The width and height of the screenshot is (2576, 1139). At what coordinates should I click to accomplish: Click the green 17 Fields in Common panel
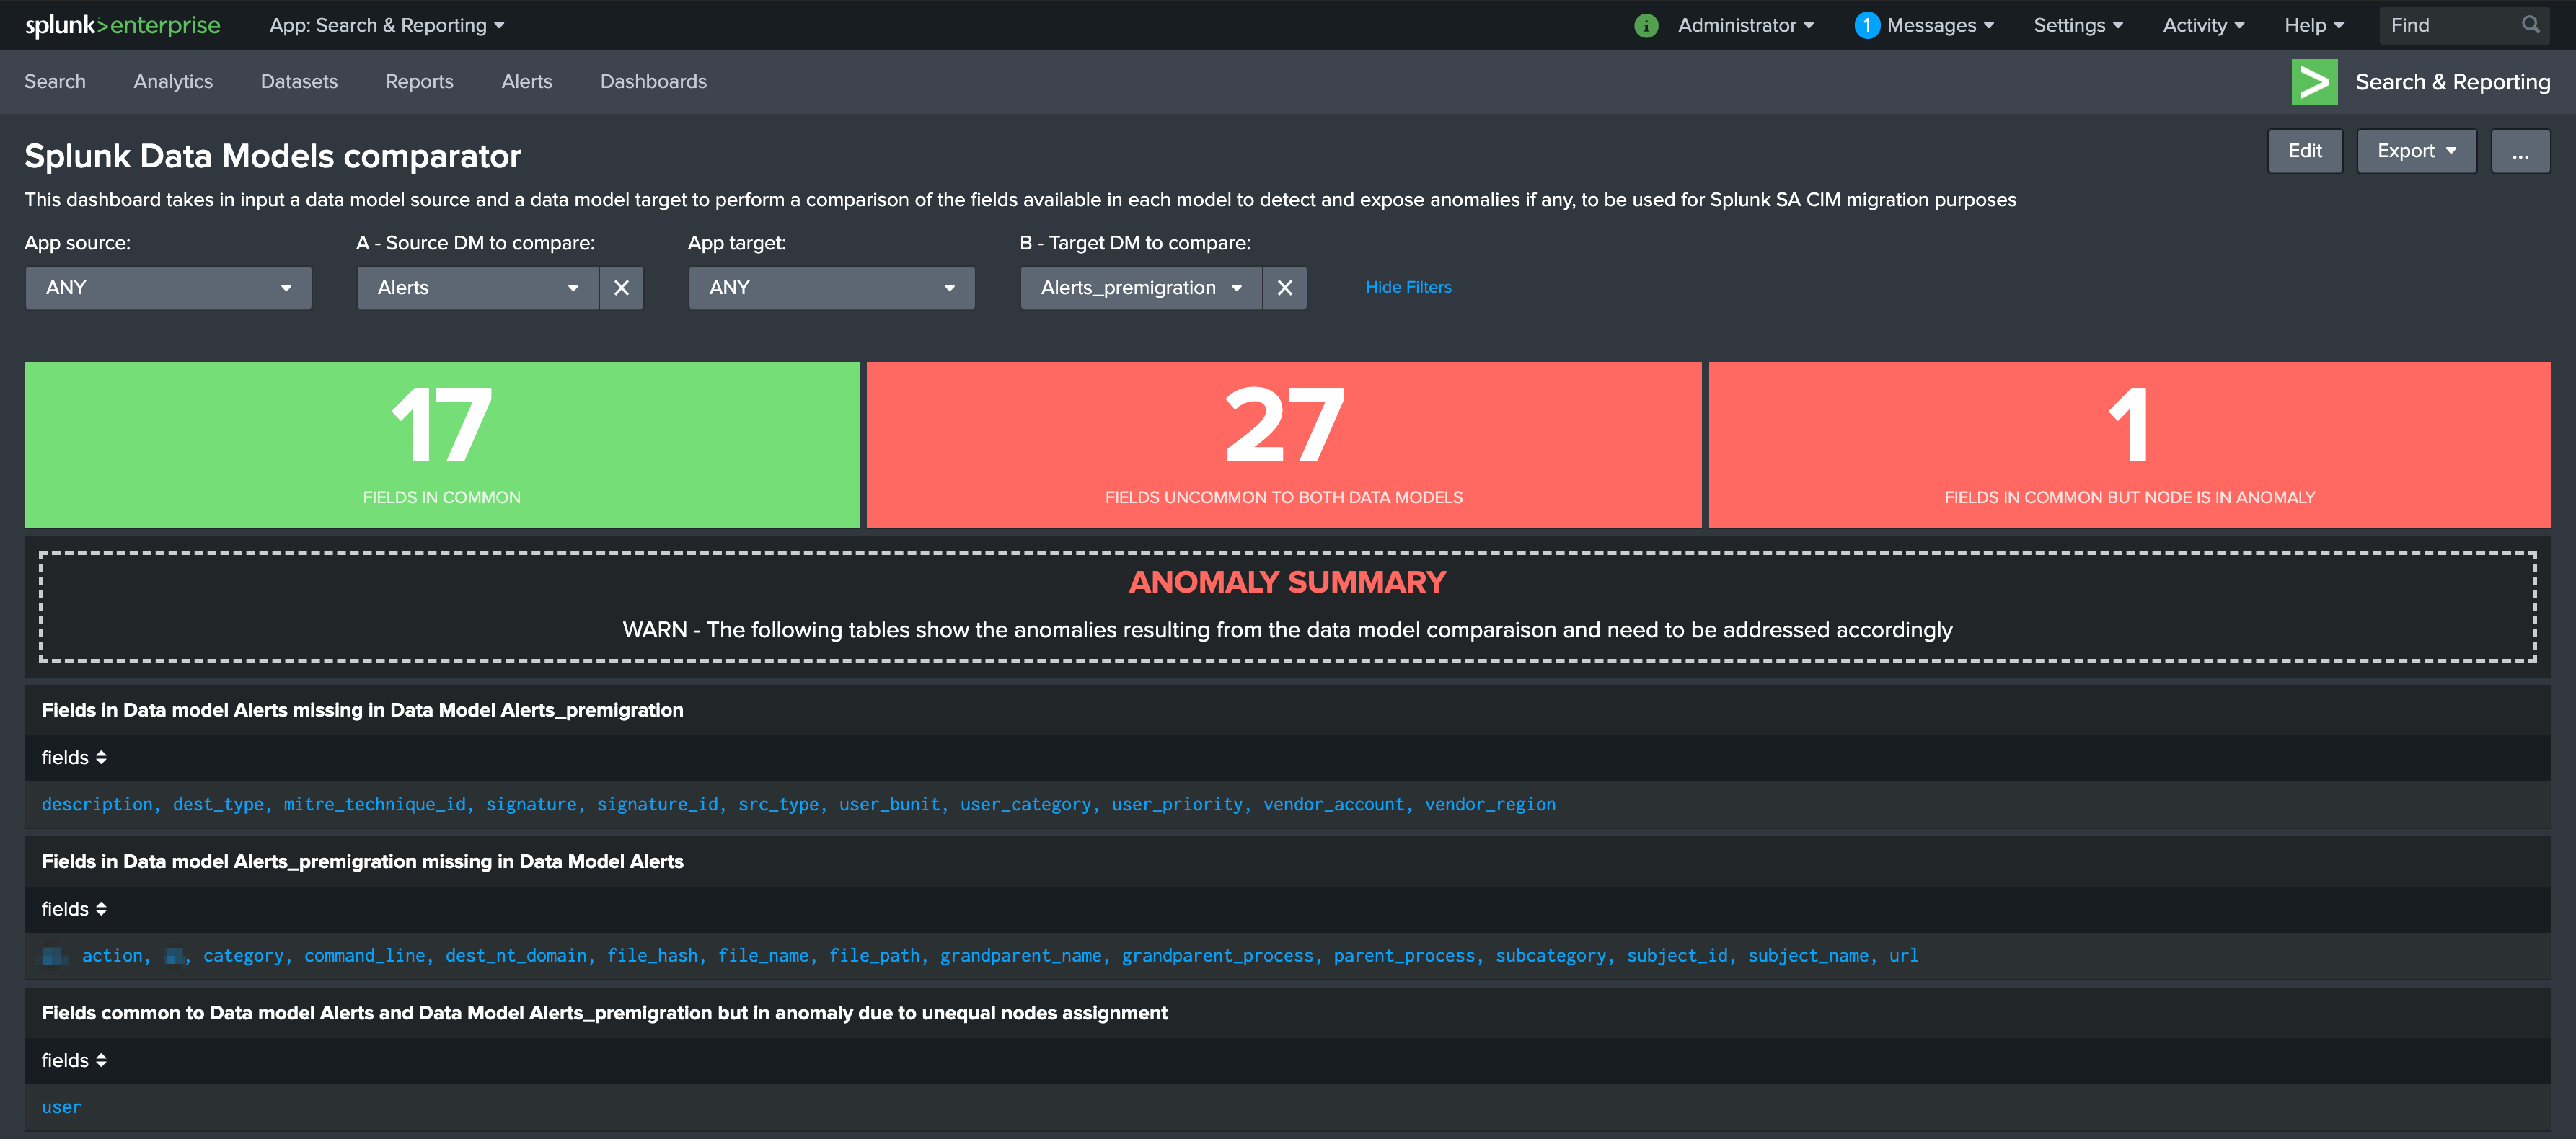coord(441,444)
